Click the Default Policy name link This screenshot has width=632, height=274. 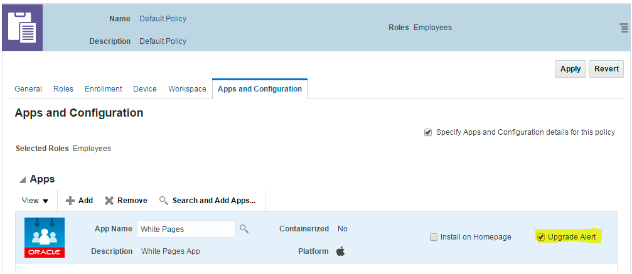163,19
